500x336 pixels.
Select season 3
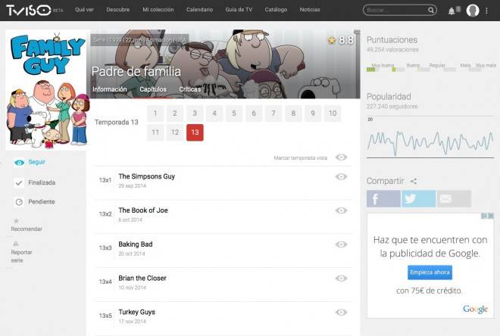(195, 114)
